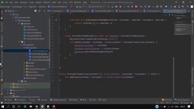Image resolution: width=194 pixels, height=109 pixels.
Task: Click the red Stop square button
Action: pos(136,7)
